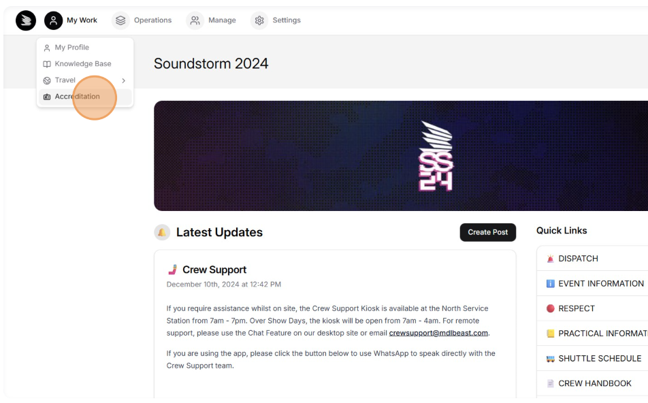
Task: Open the SHUTTLE SCHEDULE quick link
Action: (600, 358)
